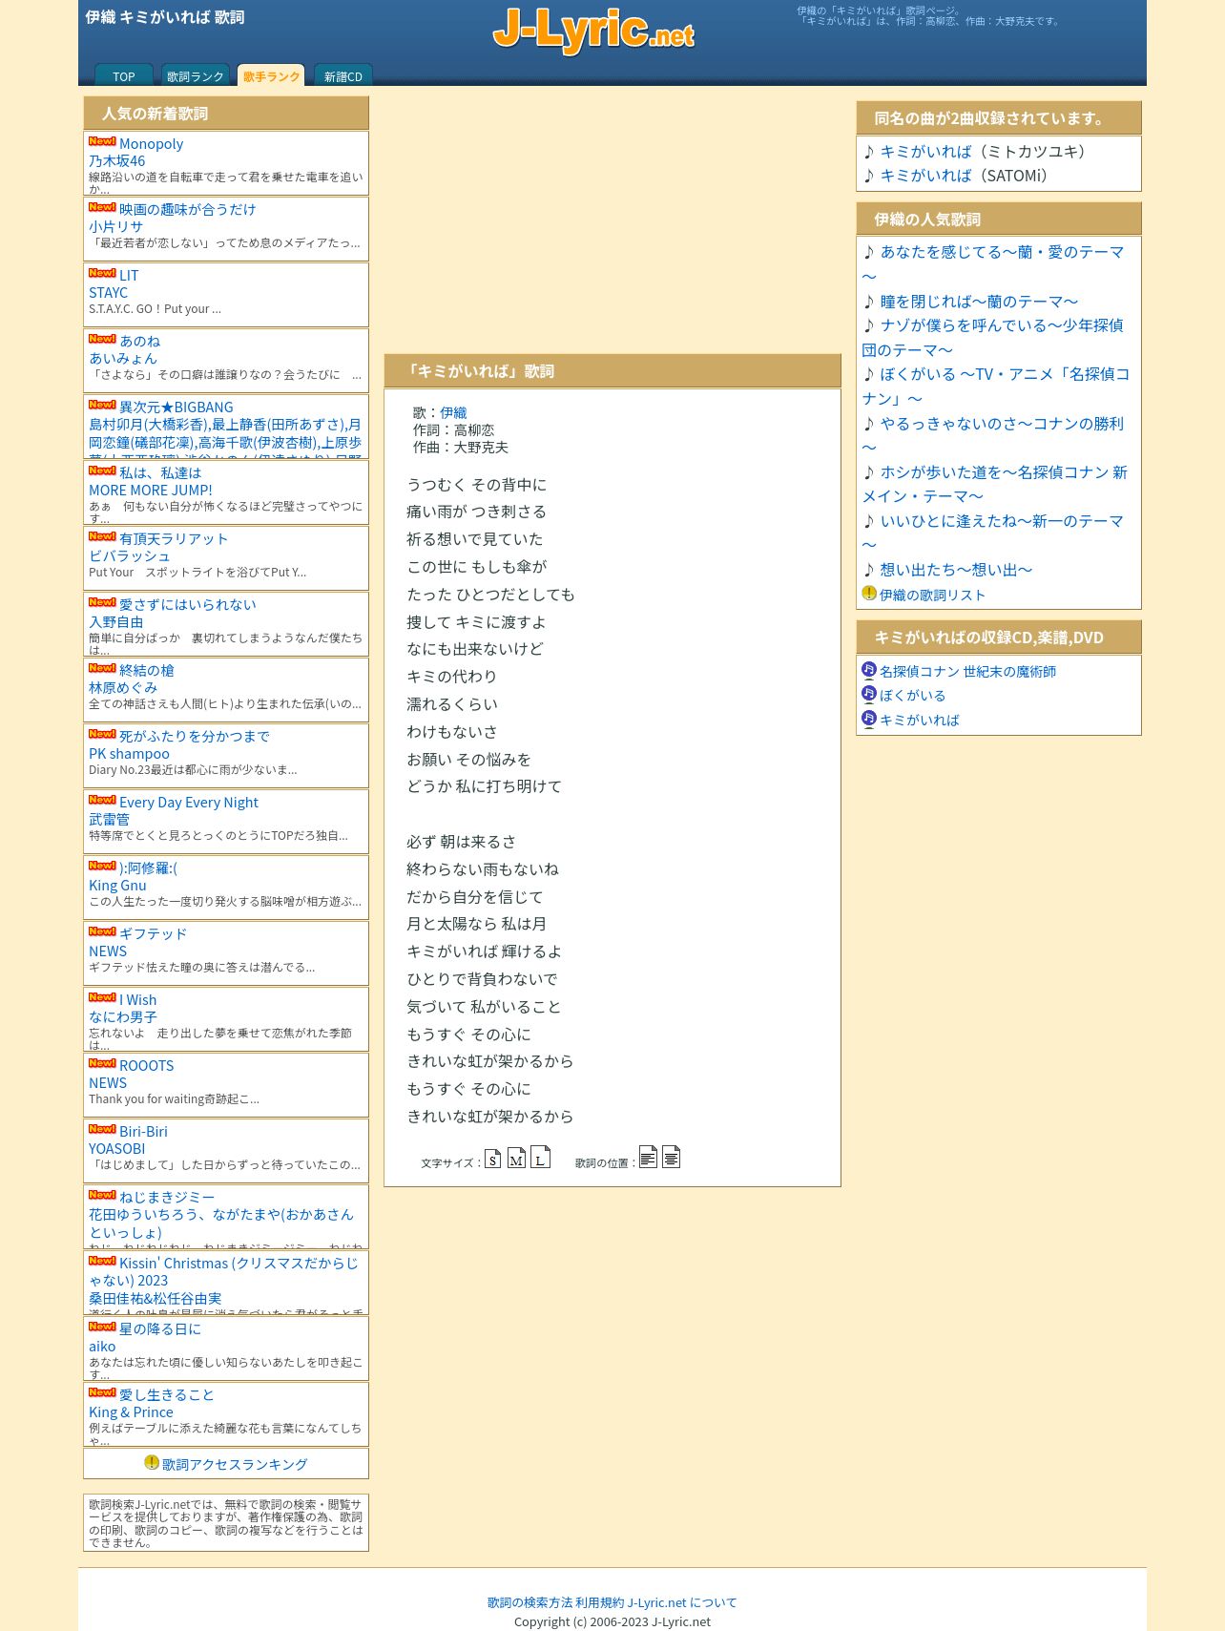Open King & Prince artist link
The image size is (1225, 1631).
(x=131, y=1411)
